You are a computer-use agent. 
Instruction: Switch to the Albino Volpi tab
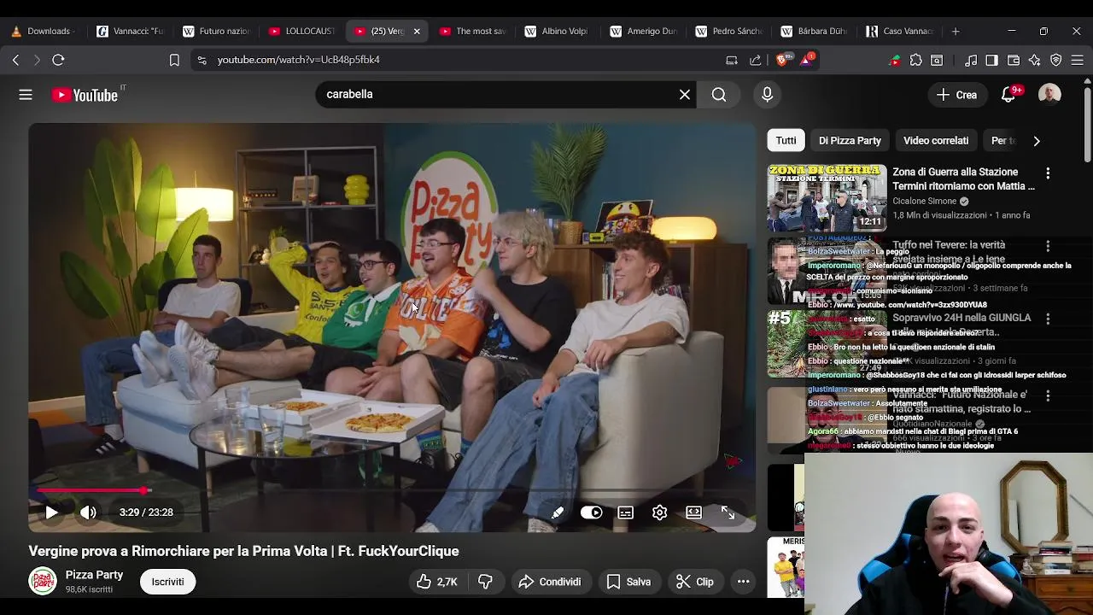tap(557, 31)
